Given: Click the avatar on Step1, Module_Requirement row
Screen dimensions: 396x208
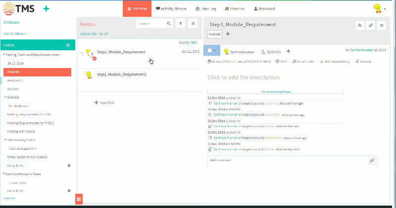Looking at the screenshot, I should point(89,52).
